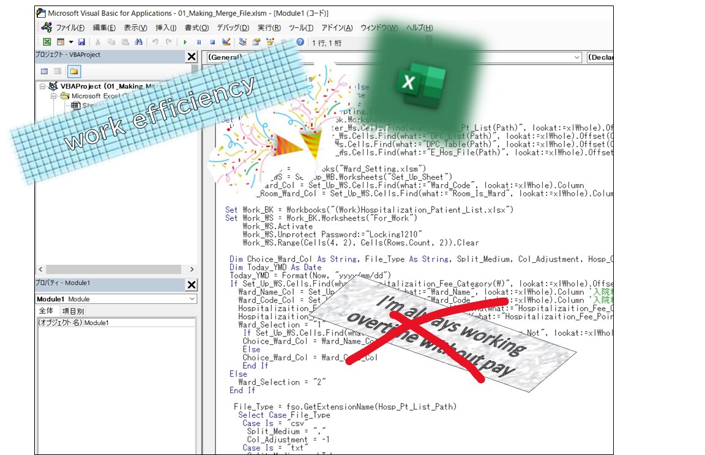Viewport: 705px width, 455px height.
Task: Open the ヘルプ(H) menu
Action: (x=419, y=28)
